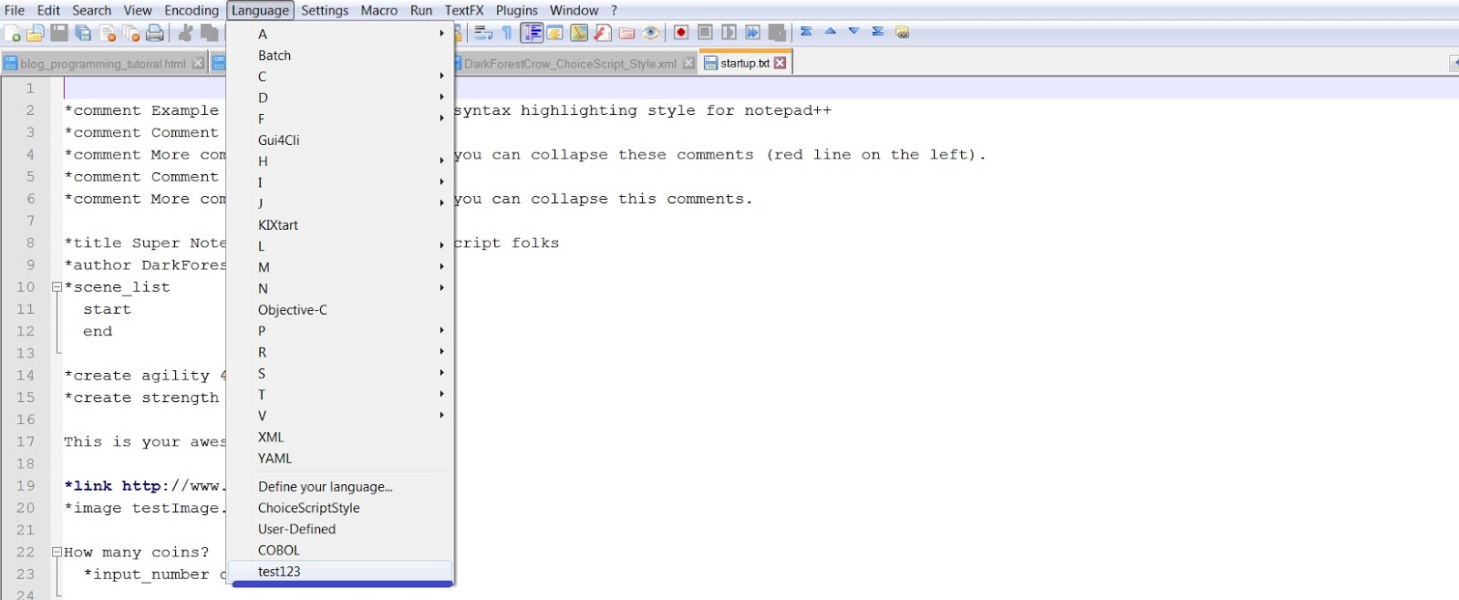Click Run macro multiple times icon

click(x=752, y=32)
